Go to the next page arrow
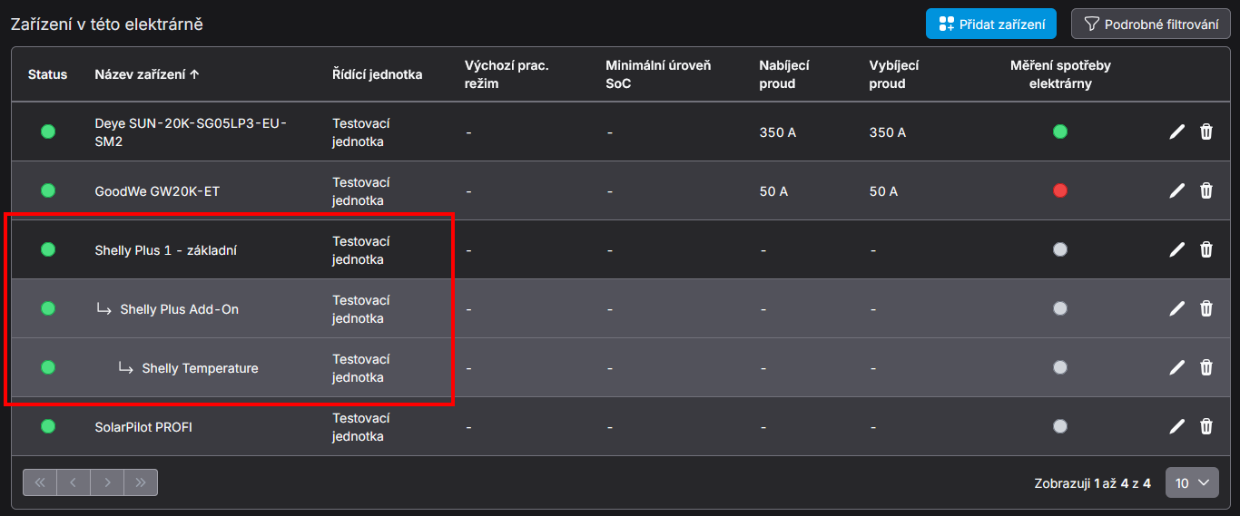Screen dimensions: 1240x516 107,482
